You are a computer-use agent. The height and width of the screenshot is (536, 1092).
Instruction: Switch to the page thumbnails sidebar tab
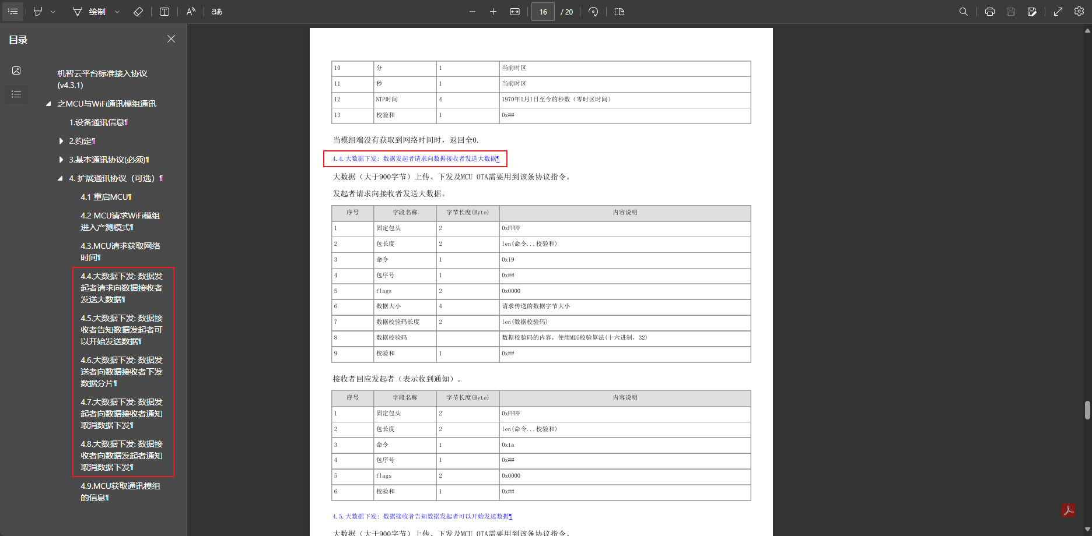16,70
